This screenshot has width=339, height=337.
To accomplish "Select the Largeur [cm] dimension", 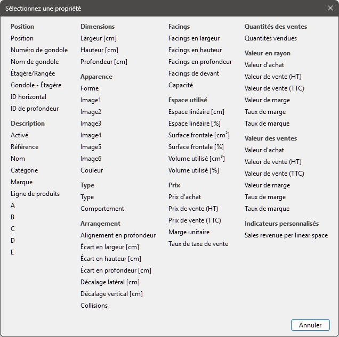I will [99, 38].
